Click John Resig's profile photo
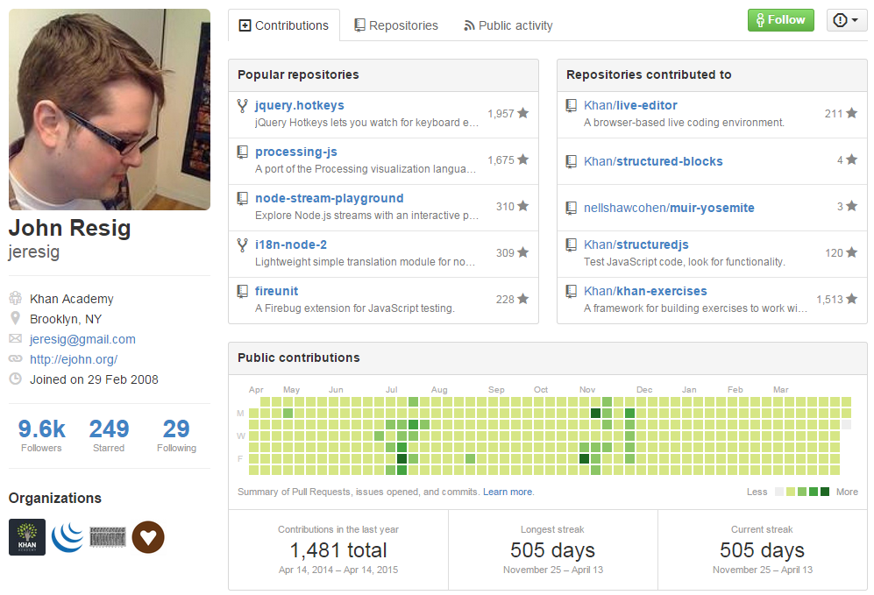This screenshot has width=874, height=595. [x=110, y=110]
